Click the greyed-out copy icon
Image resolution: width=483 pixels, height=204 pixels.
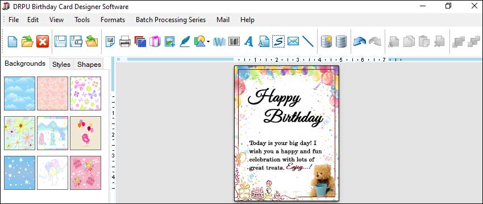(x=409, y=41)
